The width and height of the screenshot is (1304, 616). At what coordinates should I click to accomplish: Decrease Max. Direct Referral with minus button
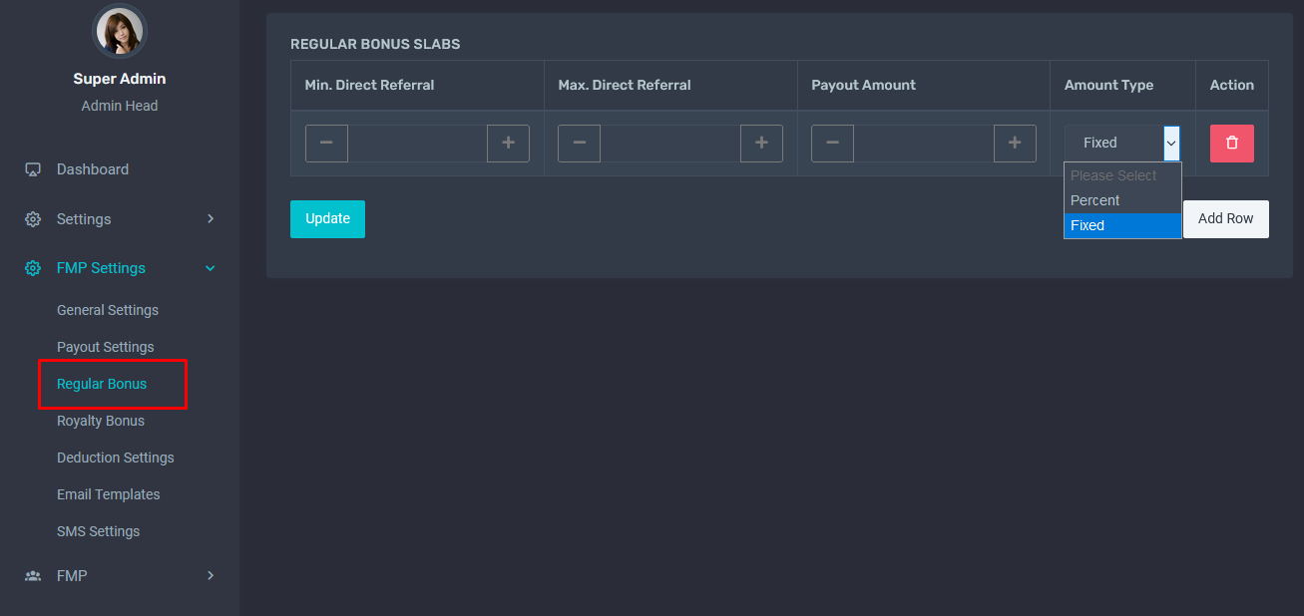580,144
